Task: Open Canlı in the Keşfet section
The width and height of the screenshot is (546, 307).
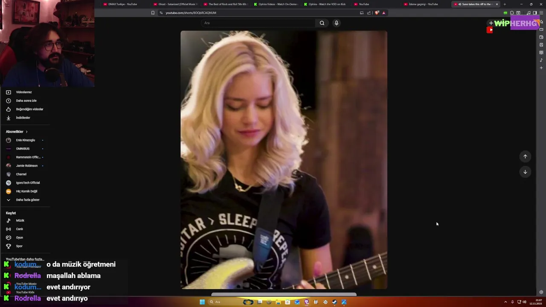Action: [19, 229]
